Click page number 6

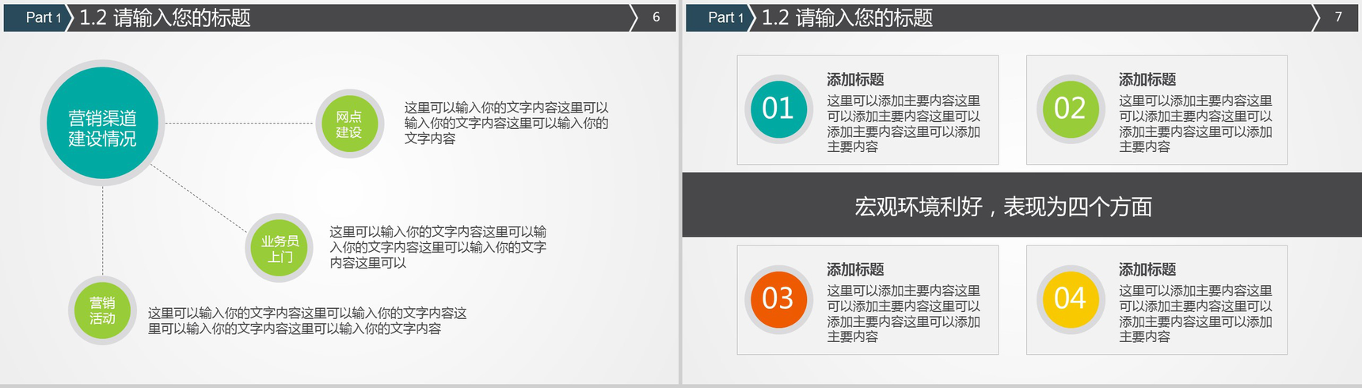(656, 17)
